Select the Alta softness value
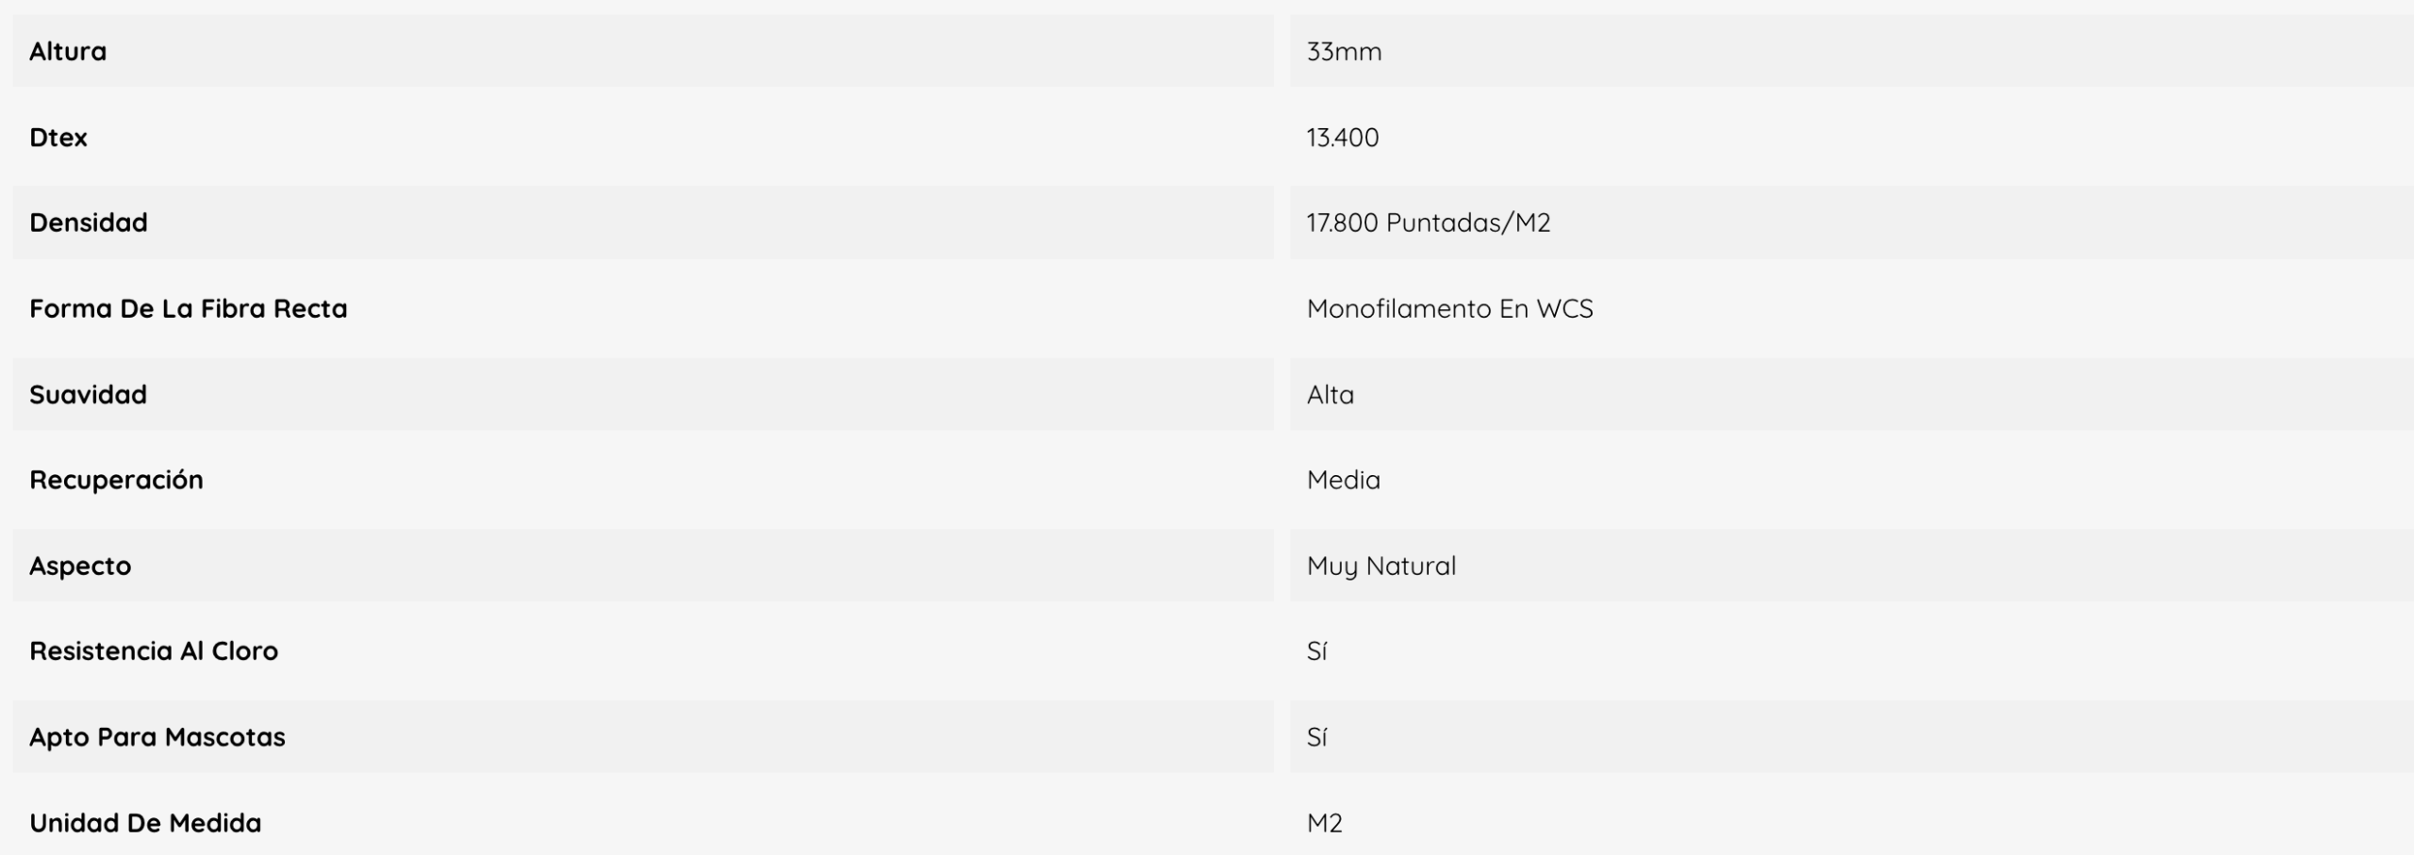Image resolution: width=2414 pixels, height=855 pixels. (x=1330, y=394)
